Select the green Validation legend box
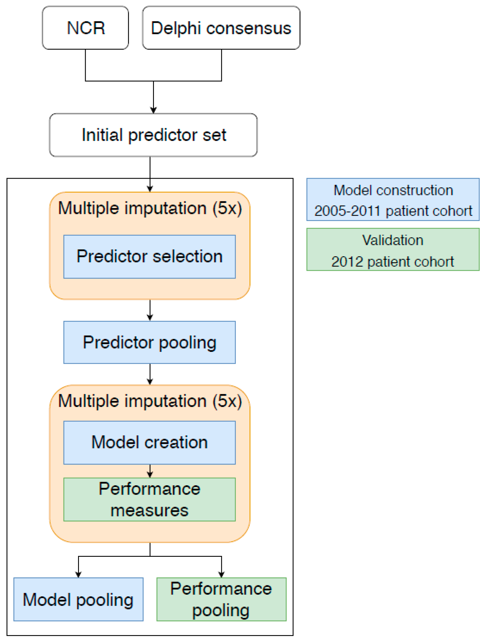 393,250
